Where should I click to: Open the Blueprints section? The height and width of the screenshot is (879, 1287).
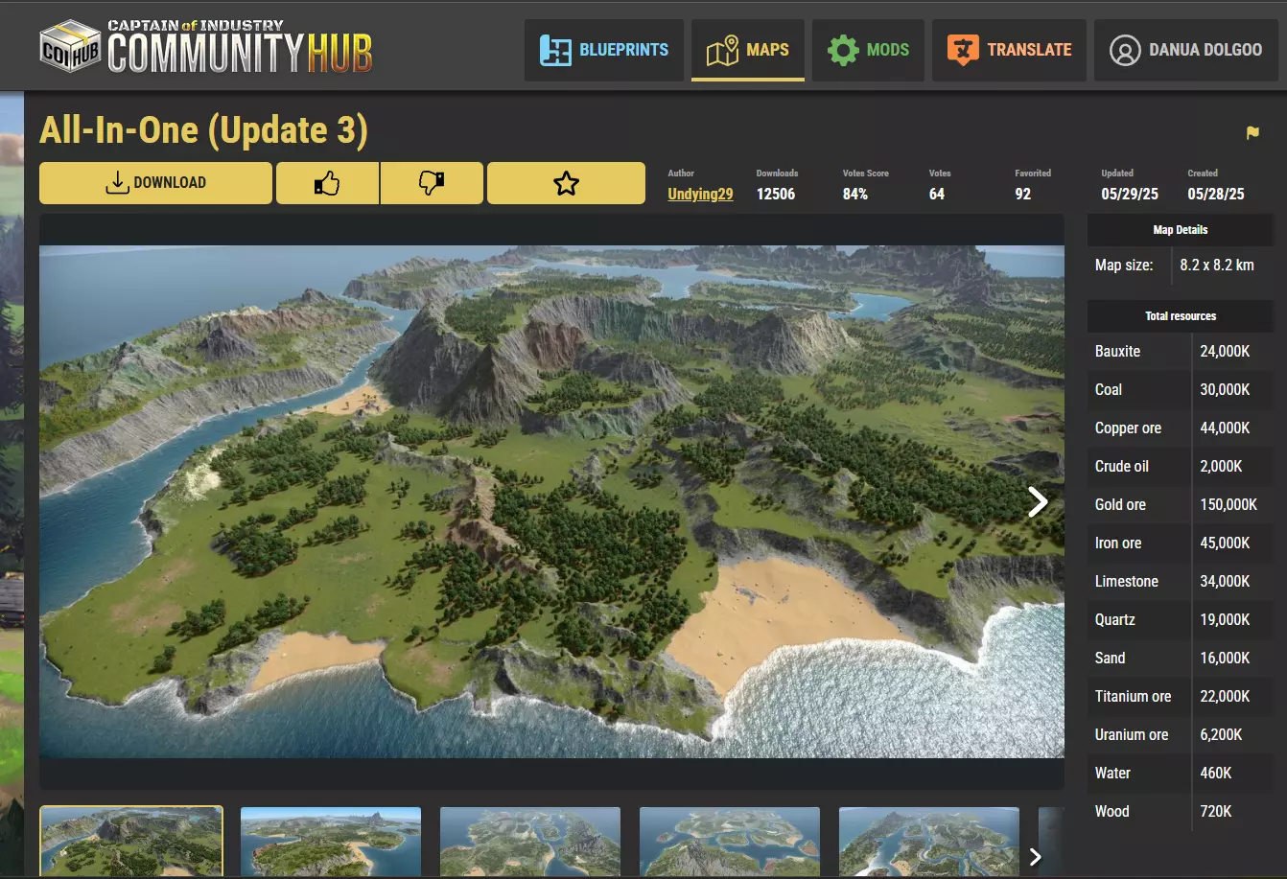tap(604, 50)
